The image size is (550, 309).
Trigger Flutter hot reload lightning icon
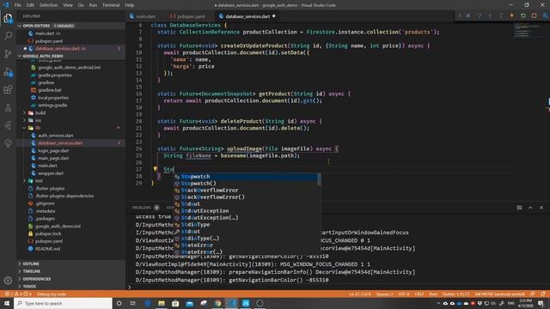512,16
